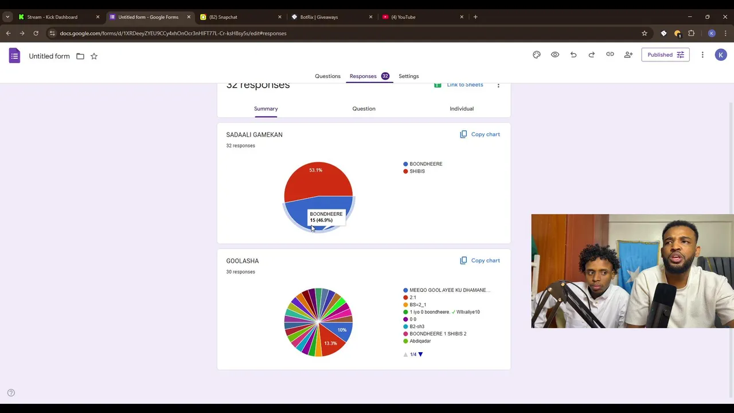Click Link to Sheets
Screen dimensions: 734x413
465,85
